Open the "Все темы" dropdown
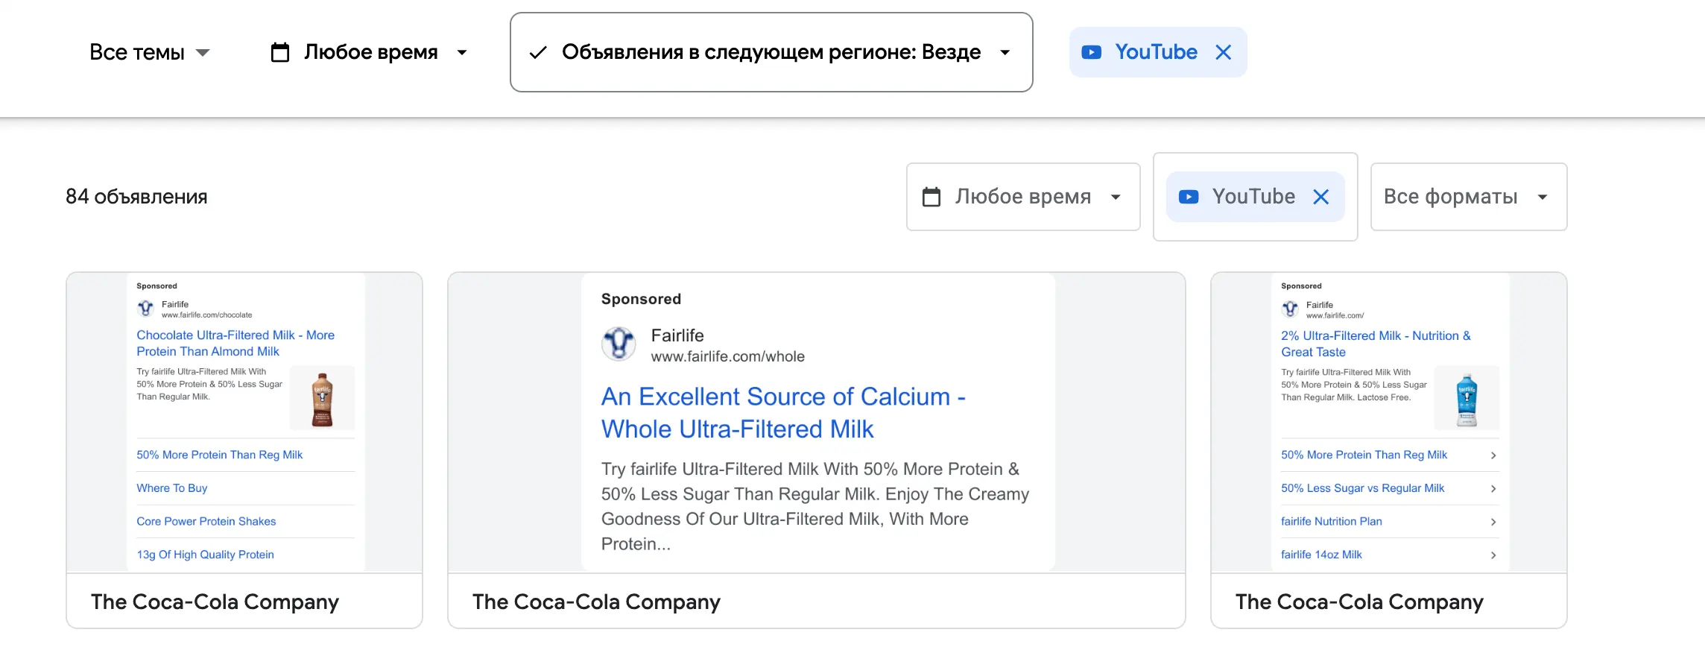 click(149, 51)
